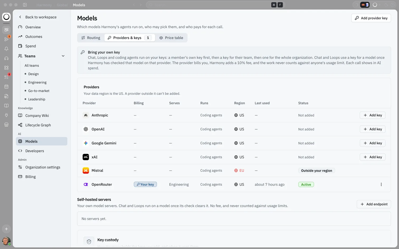Open Organization settings
399x249 pixels.
(x=42, y=167)
